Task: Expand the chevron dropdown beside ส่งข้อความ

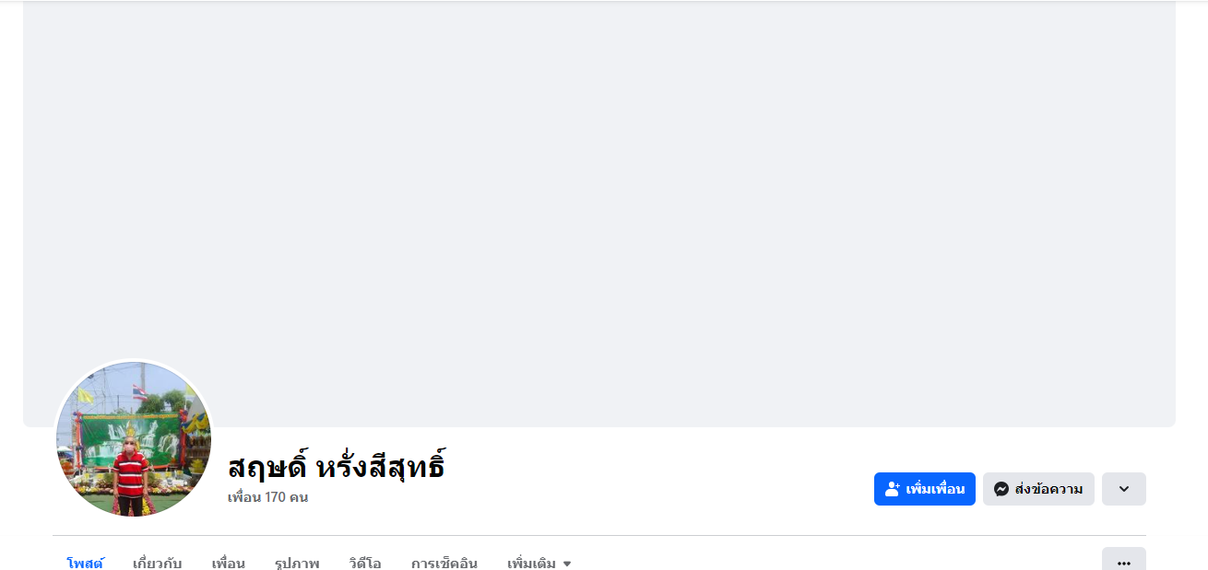Action: [1123, 489]
